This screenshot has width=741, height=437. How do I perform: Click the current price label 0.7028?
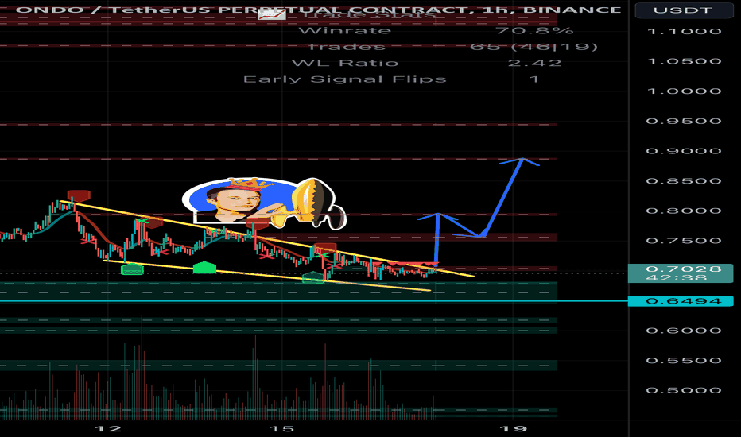coord(683,269)
